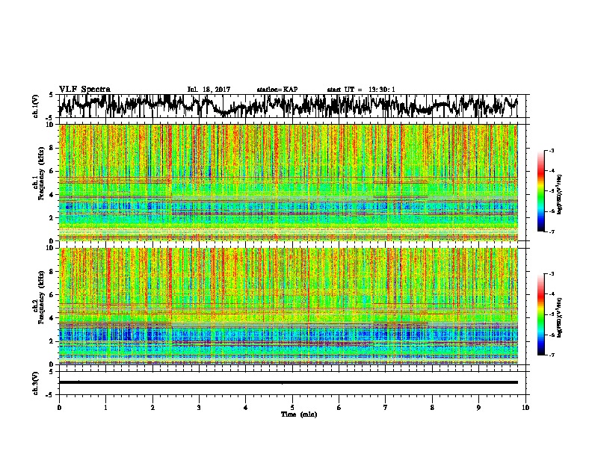
Task: Click the "ch.1(V)" waveform axis label
Action: (35, 106)
